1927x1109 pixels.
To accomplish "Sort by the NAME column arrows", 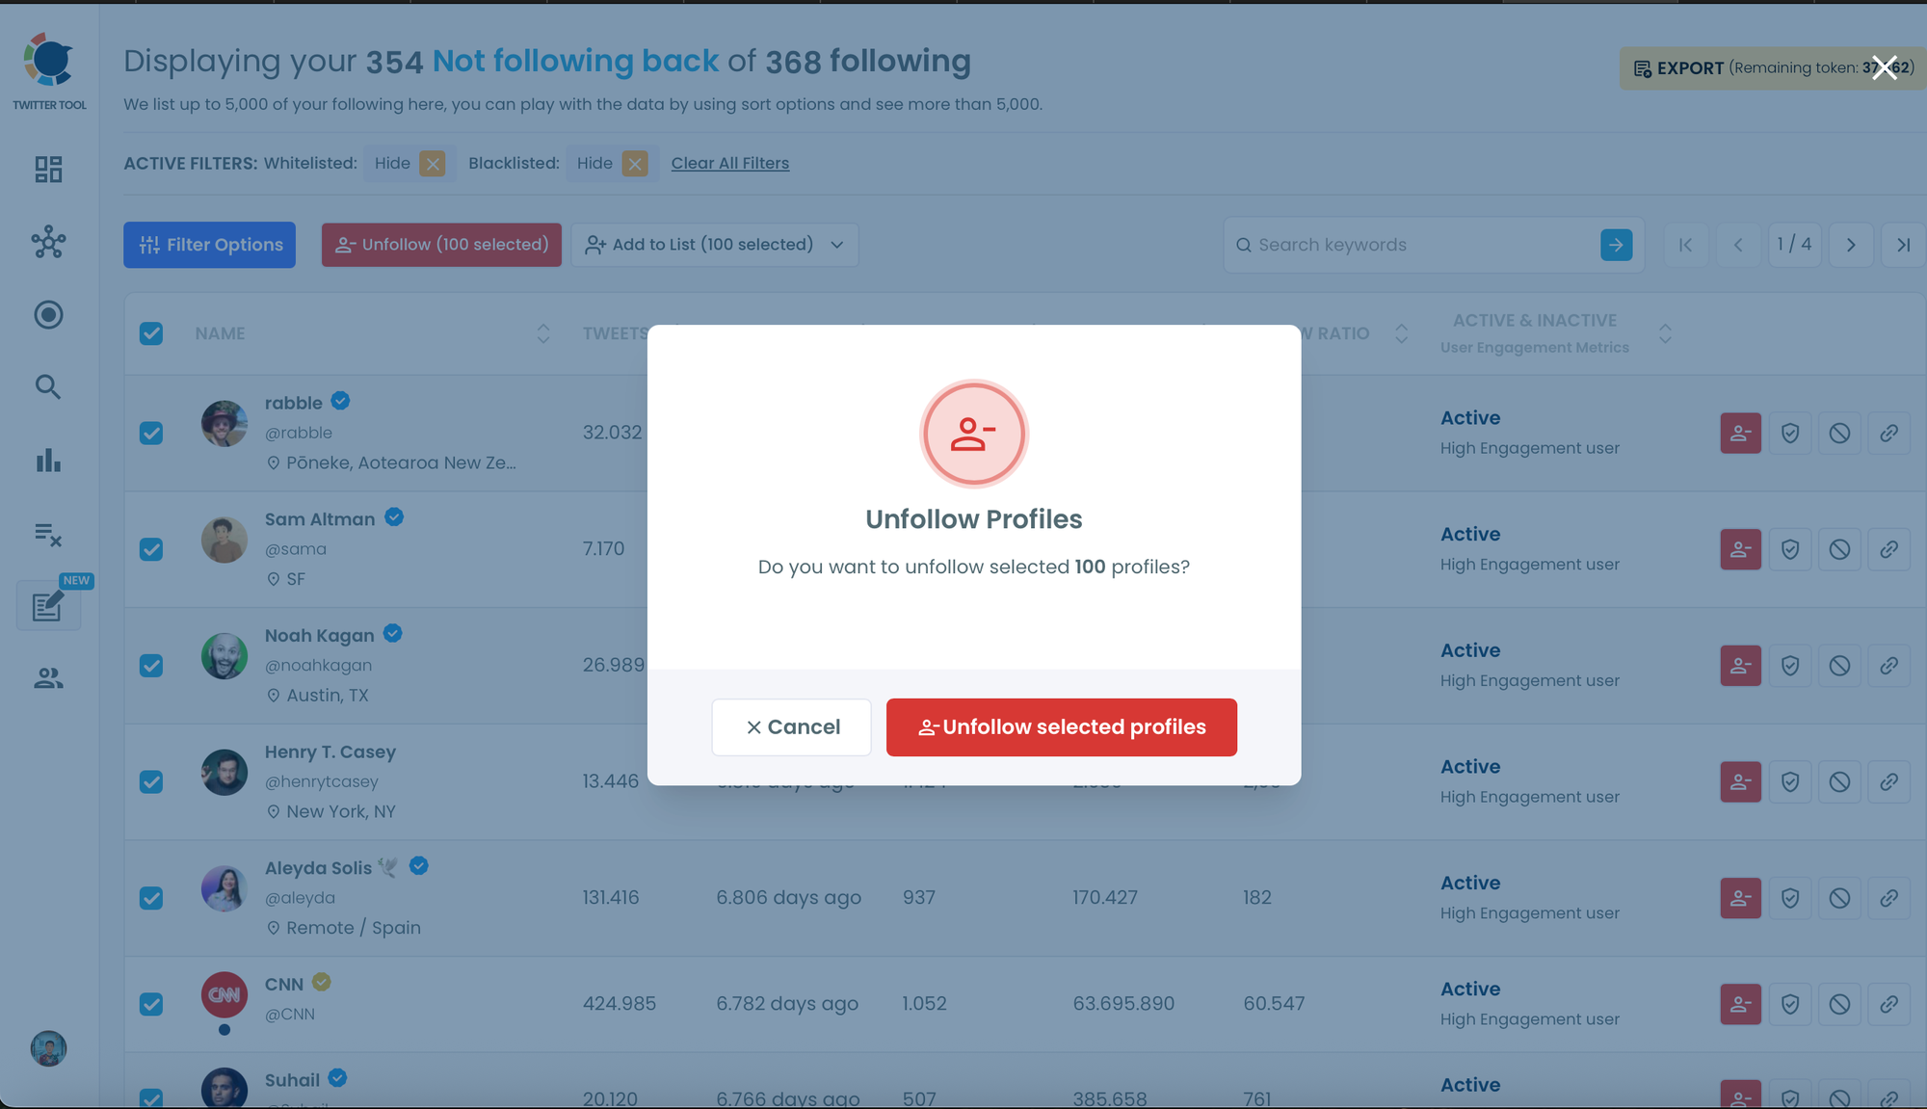I will [543, 333].
